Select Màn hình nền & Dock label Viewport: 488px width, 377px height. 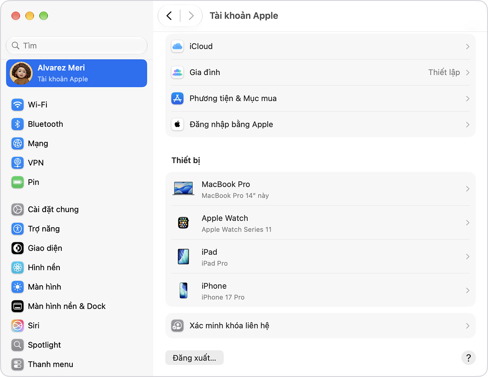click(67, 306)
